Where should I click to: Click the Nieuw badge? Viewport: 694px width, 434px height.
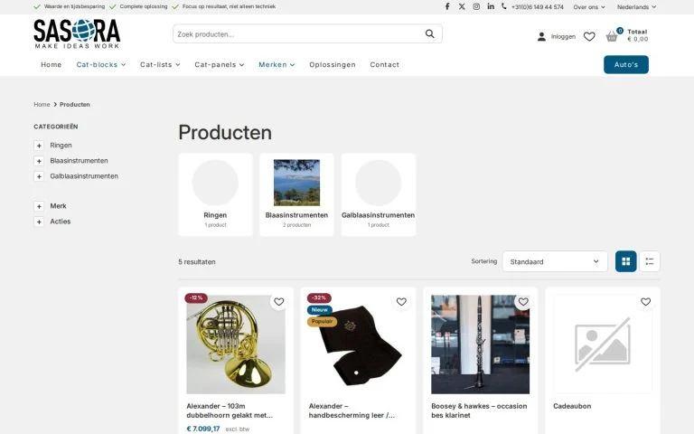click(320, 310)
